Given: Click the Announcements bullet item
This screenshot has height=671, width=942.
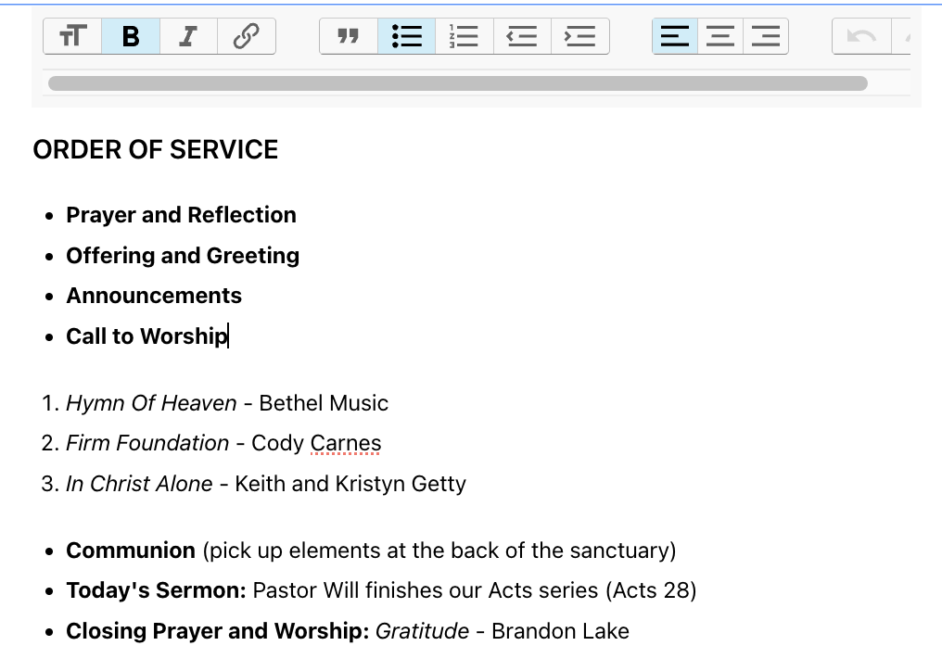Looking at the screenshot, I should [x=154, y=296].
